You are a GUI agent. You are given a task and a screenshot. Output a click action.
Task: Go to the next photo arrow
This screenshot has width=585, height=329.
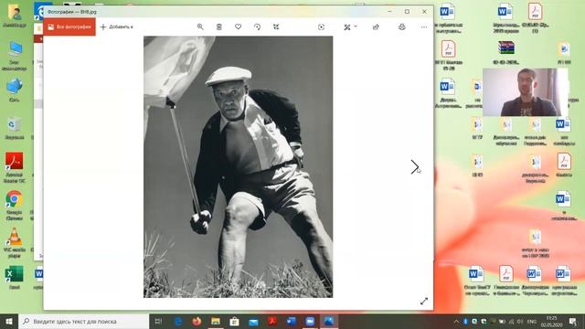pos(414,166)
